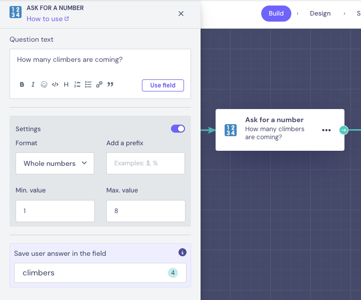The height and width of the screenshot is (300, 361).
Task: Select the Ask for a number node
Action: [280, 130]
